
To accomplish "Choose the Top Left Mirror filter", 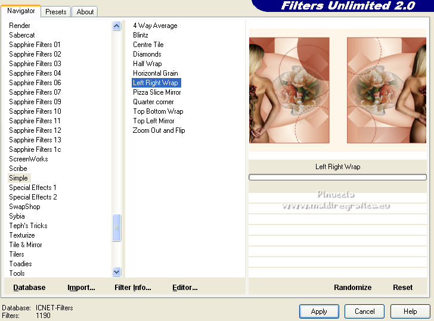I will pyautogui.click(x=154, y=121).
